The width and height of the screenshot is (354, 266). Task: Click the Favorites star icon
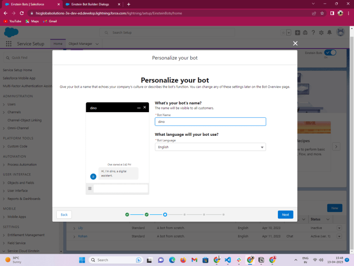(283, 33)
